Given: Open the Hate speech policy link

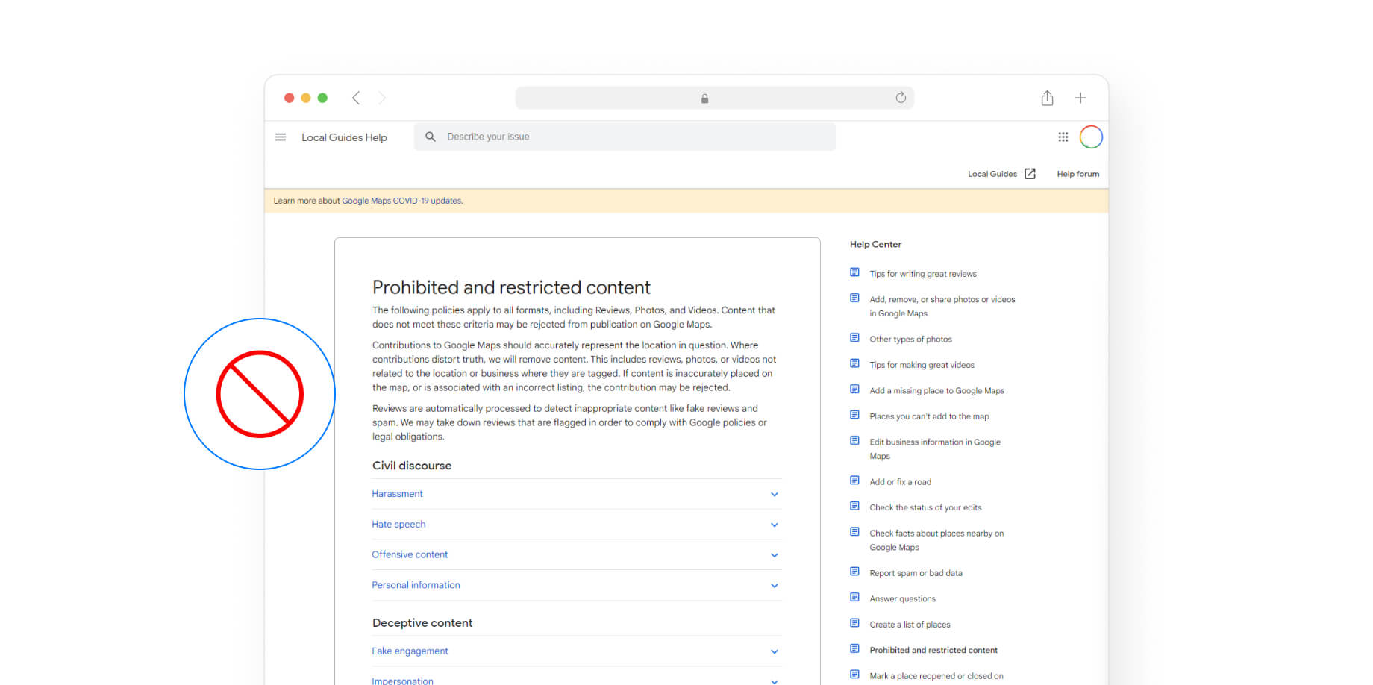Looking at the screenshot, I should click(398, 525).
